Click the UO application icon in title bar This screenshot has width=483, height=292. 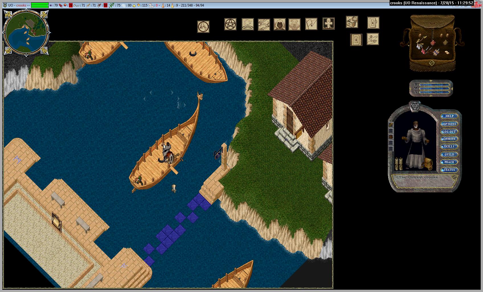(5, 5)
